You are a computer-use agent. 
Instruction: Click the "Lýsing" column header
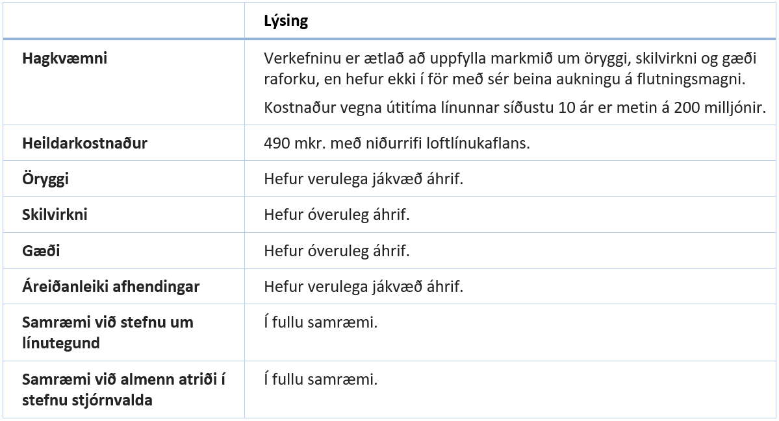[286, 21]
